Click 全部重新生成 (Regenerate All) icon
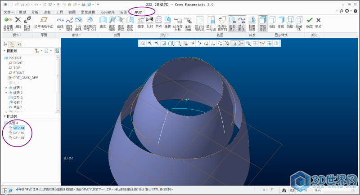This screenshot has width=360, height=195. 8,20
